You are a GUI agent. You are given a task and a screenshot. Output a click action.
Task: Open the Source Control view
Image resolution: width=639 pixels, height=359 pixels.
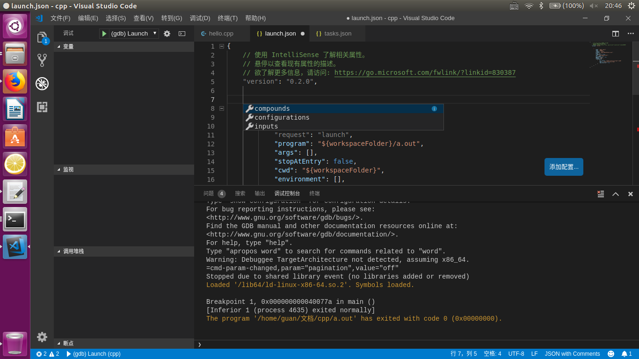(42, 60)
